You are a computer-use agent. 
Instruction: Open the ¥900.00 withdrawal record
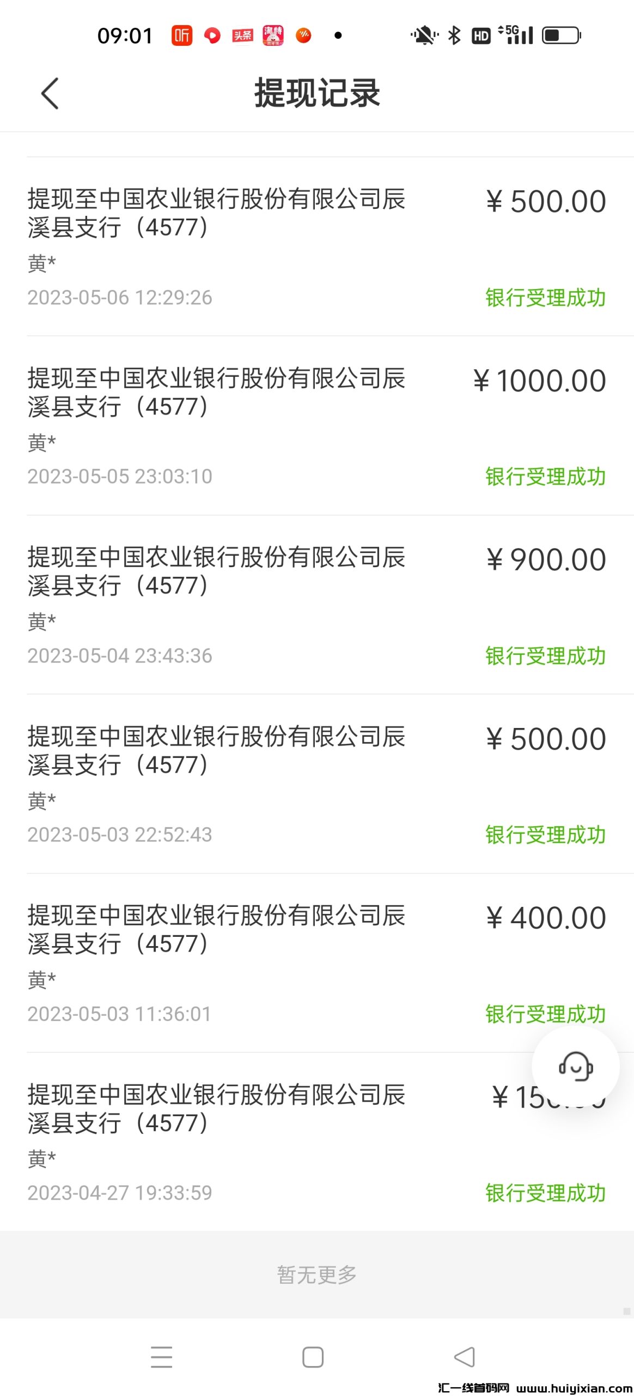tap(316, 605)
